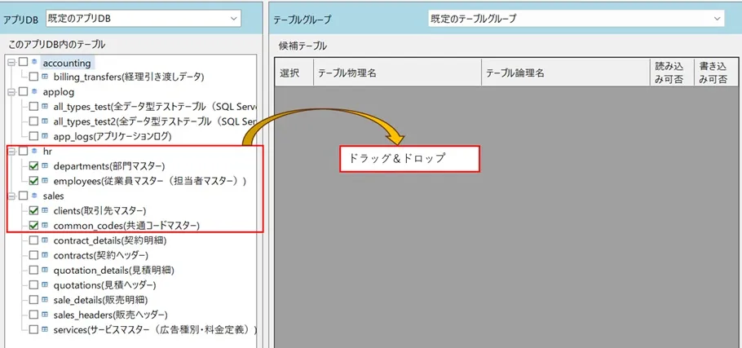The image size is (742, 348).
Task: Click the employees table icon
Action: pyautogui.click(x=45, y=181)
